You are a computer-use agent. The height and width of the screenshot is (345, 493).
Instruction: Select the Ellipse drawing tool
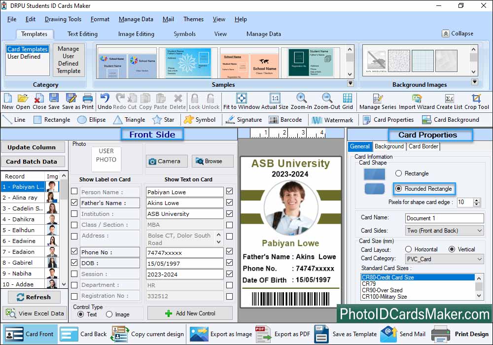92,120
